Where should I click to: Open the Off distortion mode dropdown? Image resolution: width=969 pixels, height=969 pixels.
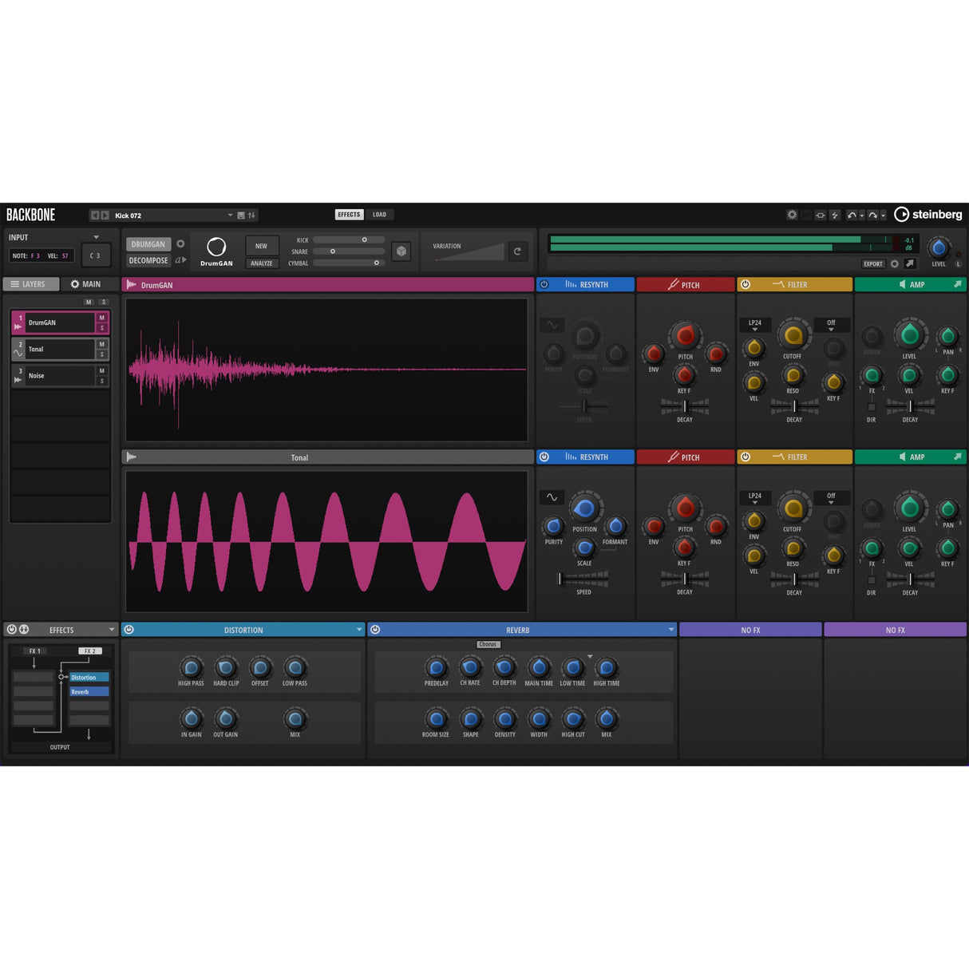pos(832,323)
